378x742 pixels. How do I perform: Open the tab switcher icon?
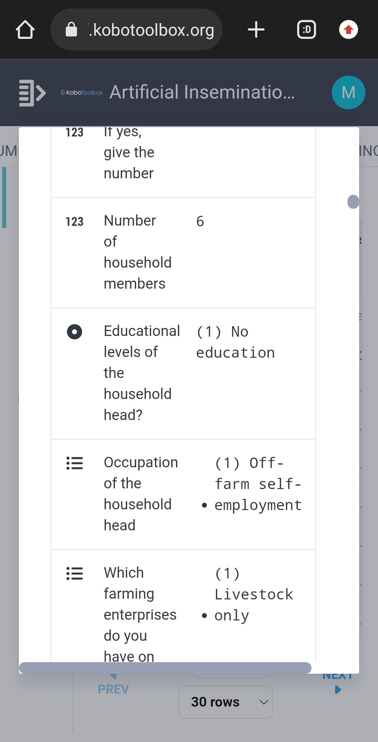tap(306, 30)
